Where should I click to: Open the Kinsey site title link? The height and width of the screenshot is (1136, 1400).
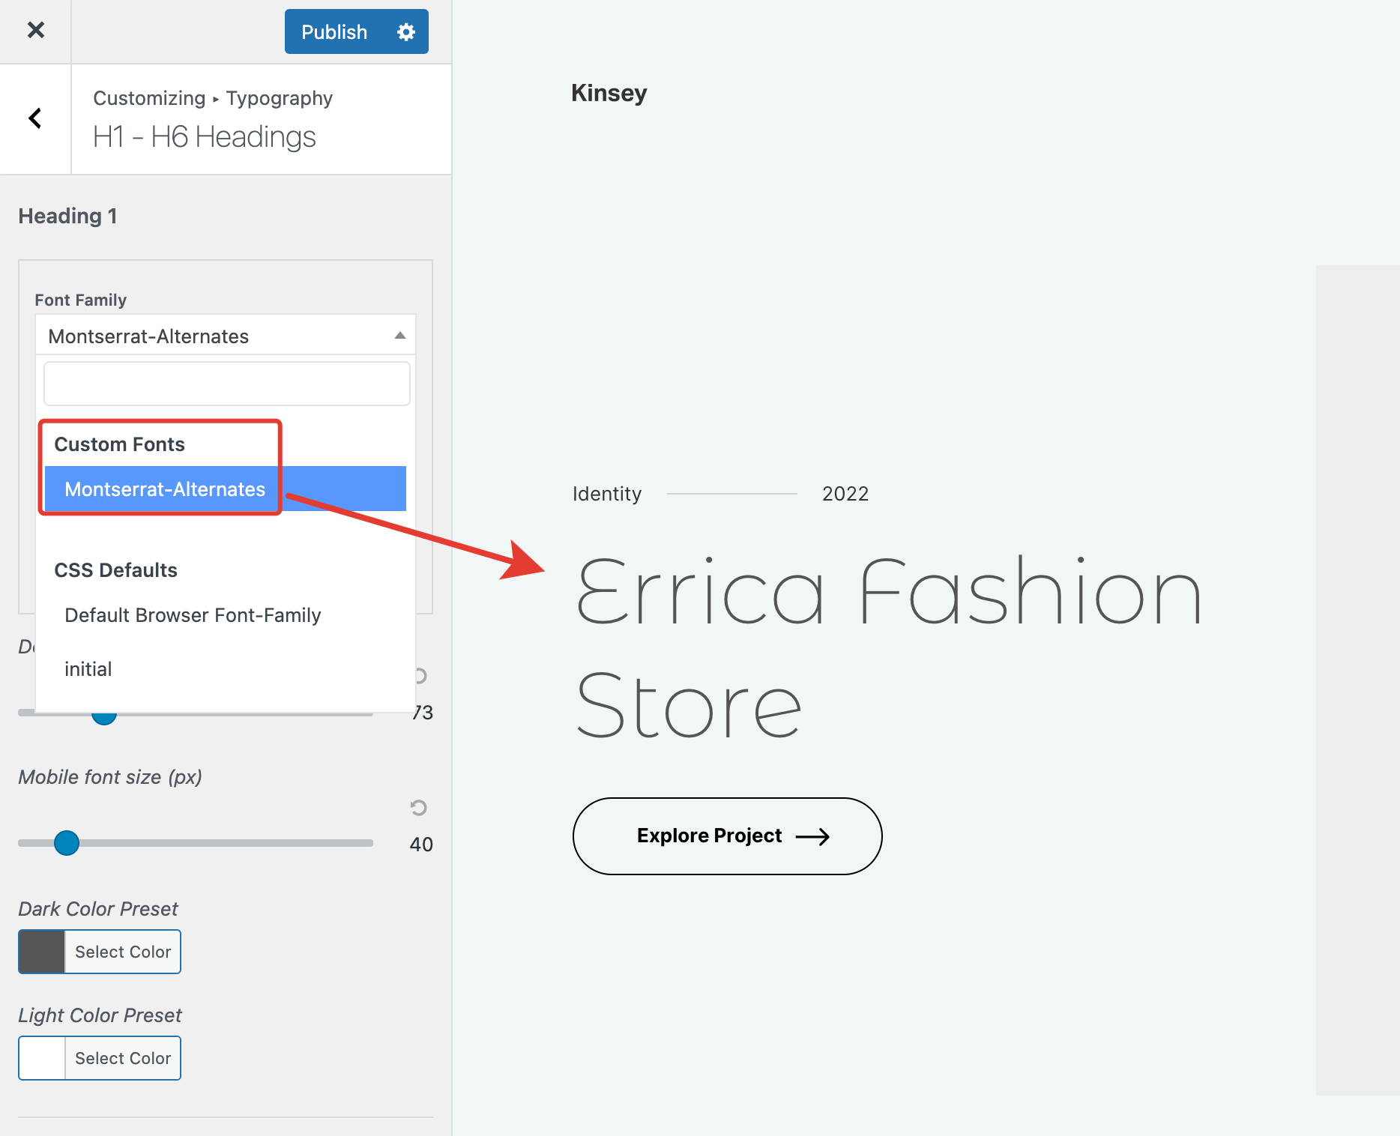pos(609,93)
